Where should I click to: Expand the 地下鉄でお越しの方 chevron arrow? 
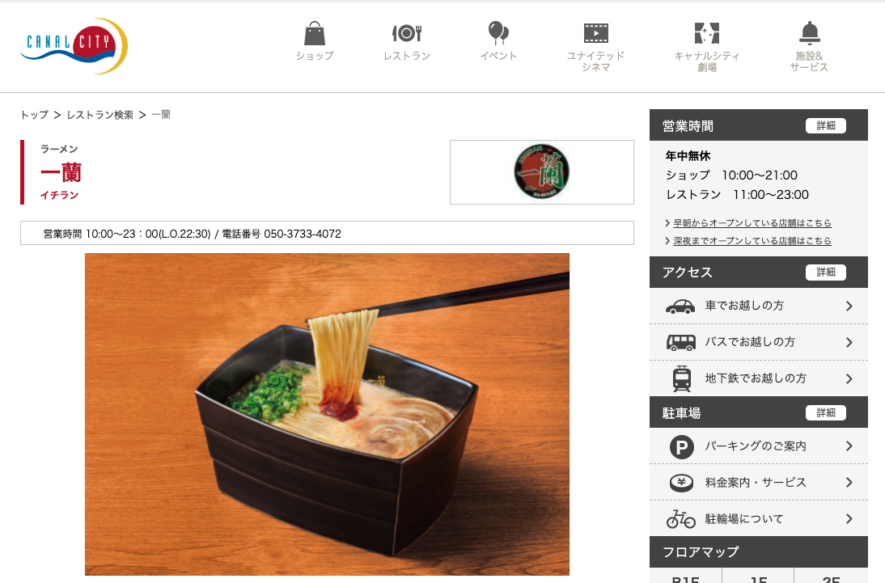point(849,378)
